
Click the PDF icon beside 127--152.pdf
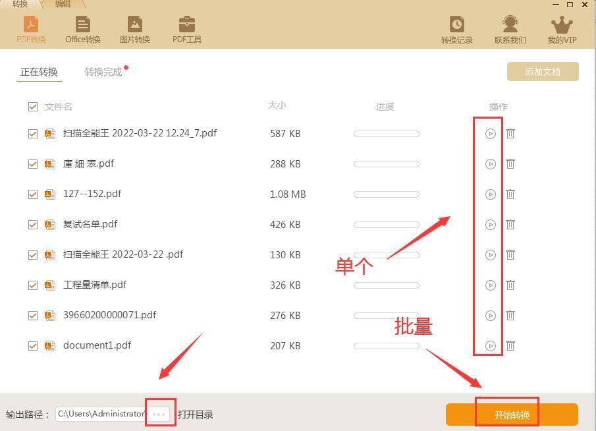50,194
